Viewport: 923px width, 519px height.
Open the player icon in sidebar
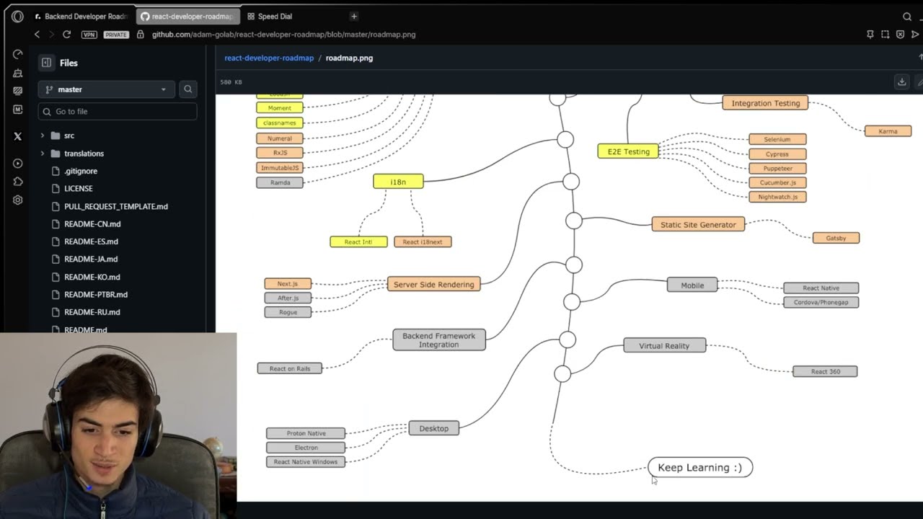click(x=18, y=164)
